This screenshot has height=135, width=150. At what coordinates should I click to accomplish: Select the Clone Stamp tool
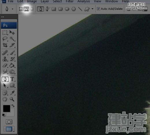pyautogui.click(x=5, y=59)
